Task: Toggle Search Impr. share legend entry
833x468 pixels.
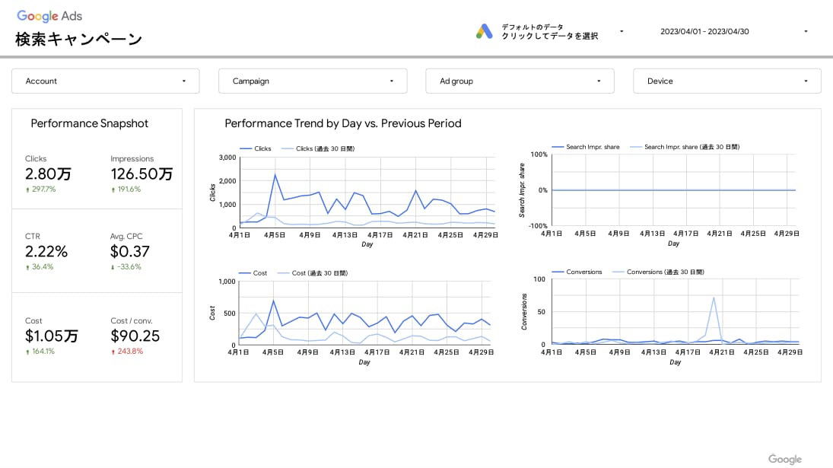Action: click(586, 147)
